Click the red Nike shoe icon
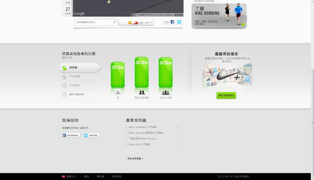This screenshot has height=180, width=314. [x=135, y=22]
